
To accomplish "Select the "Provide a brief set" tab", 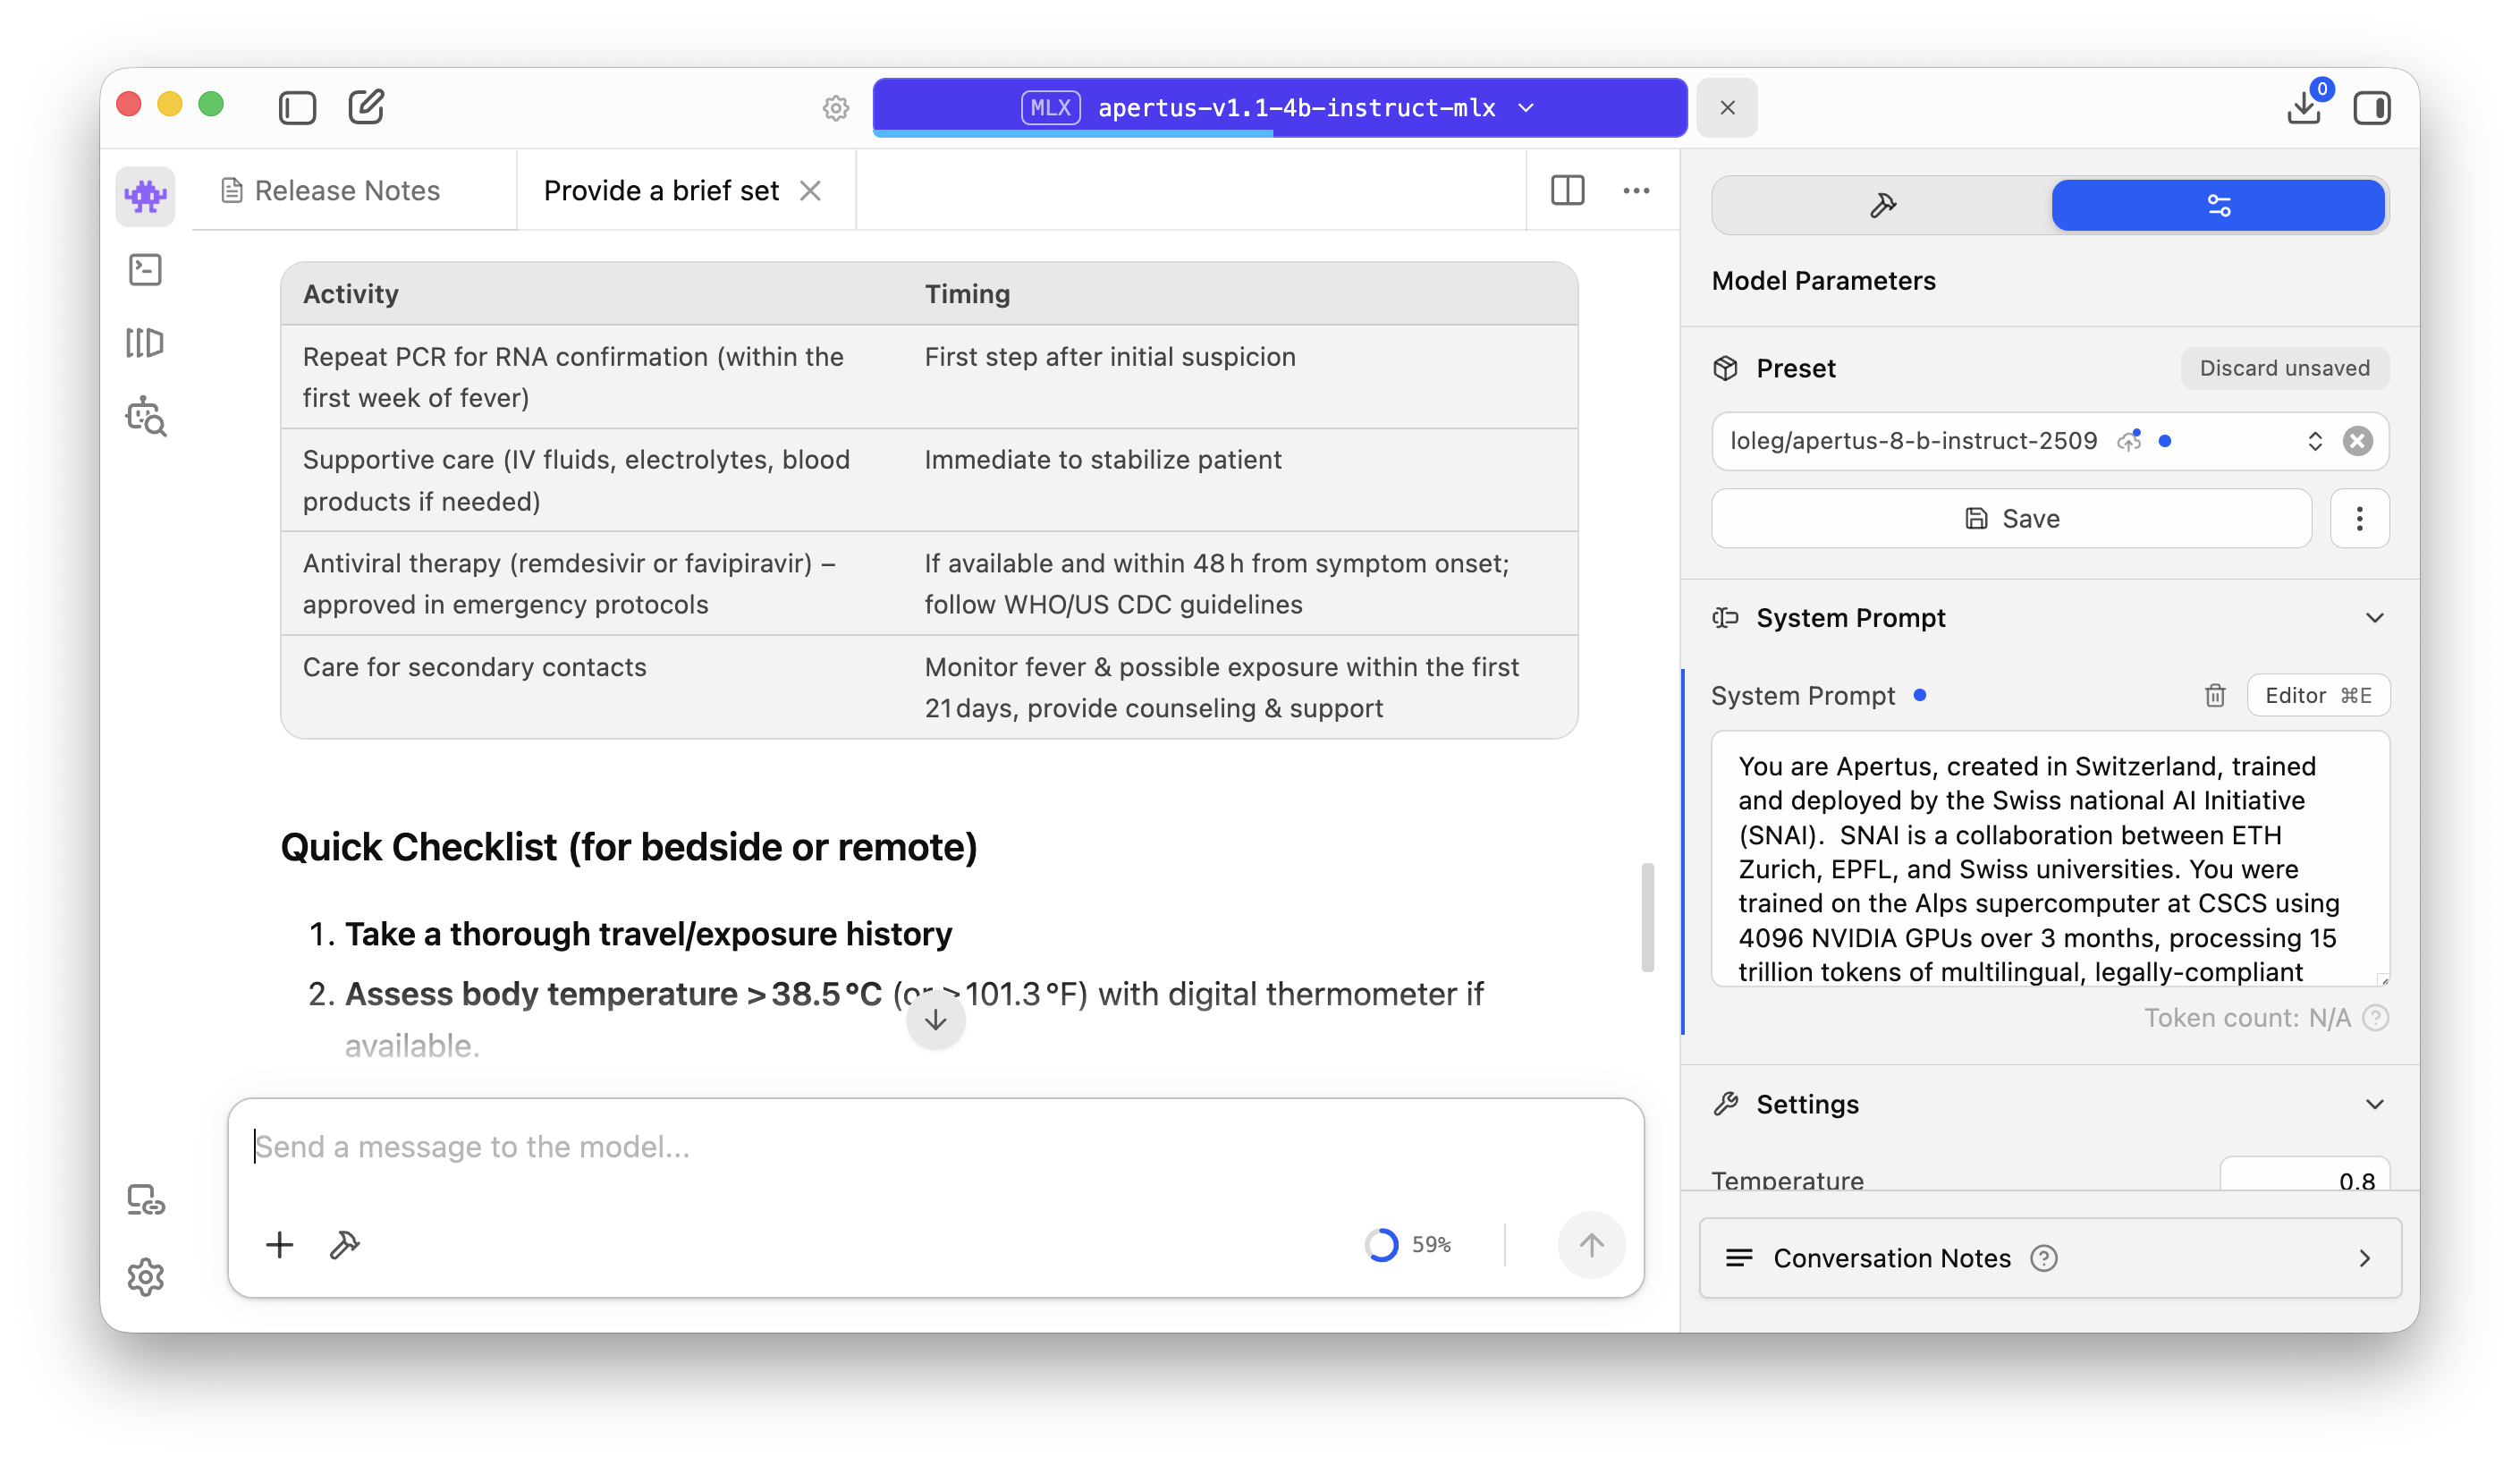I will point(661,190).
